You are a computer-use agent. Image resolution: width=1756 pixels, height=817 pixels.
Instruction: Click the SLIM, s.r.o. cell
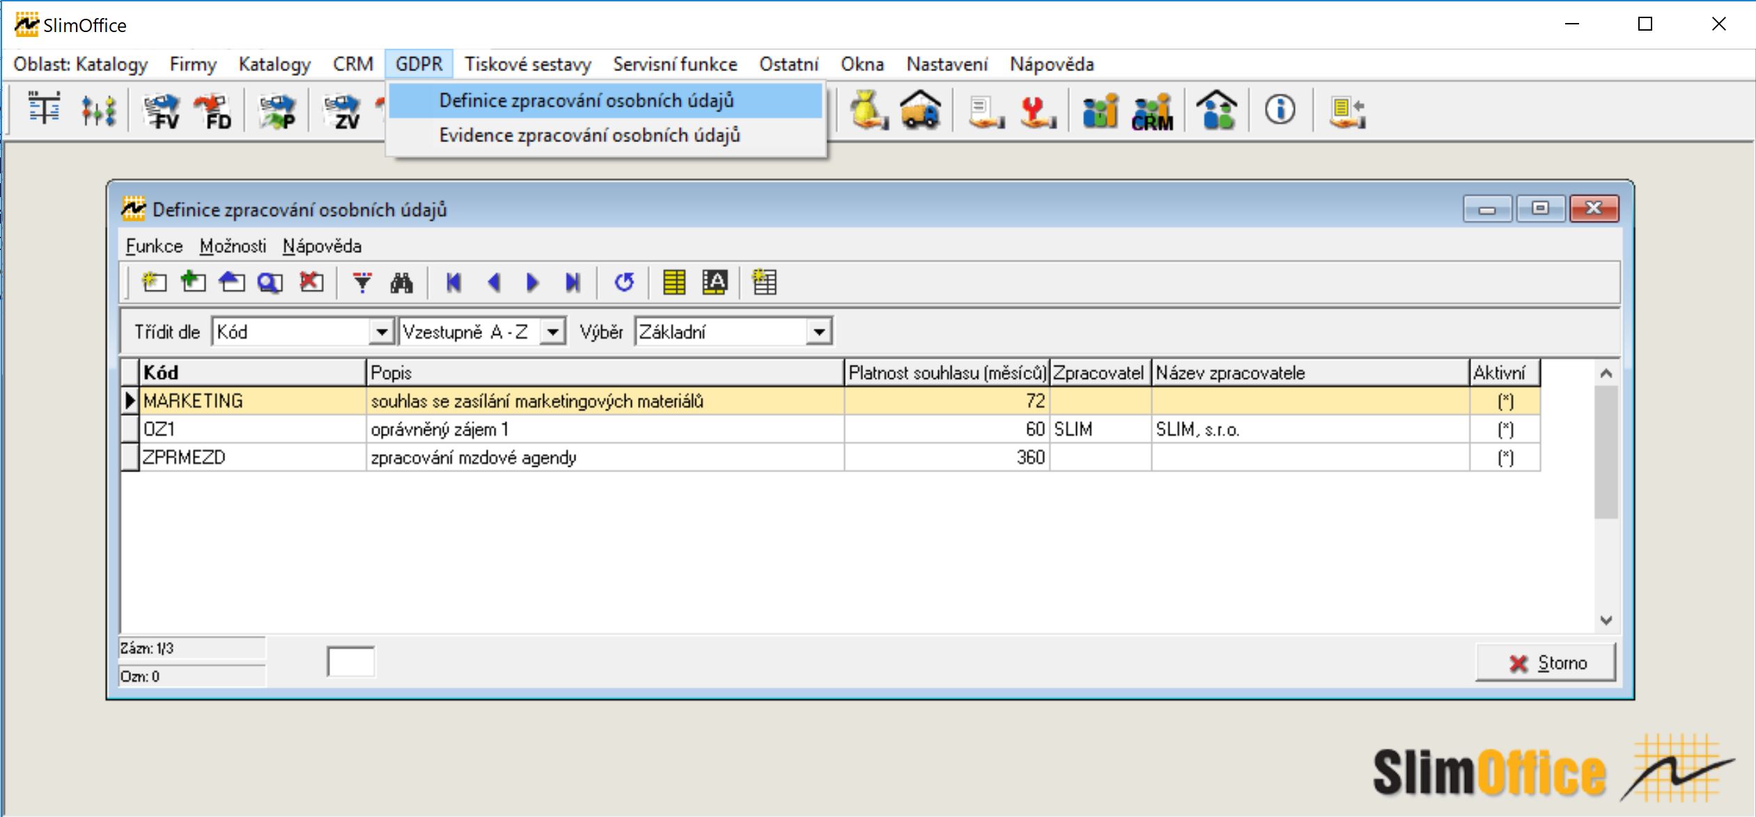coord(1310,429)
